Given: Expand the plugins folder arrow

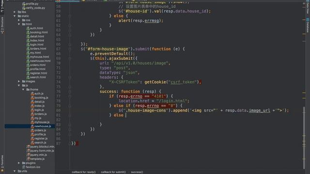Looking at the screenshot, I should tap(19, 163).
